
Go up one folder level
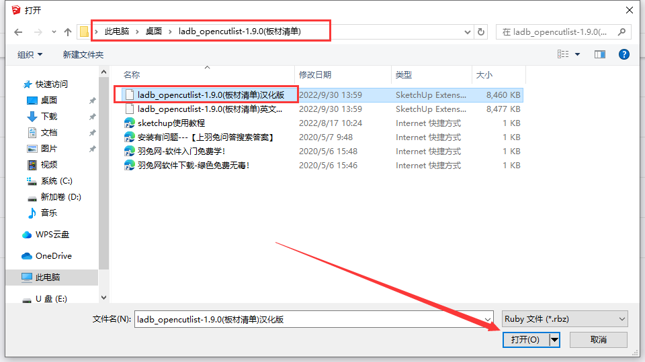pos(68,32)
